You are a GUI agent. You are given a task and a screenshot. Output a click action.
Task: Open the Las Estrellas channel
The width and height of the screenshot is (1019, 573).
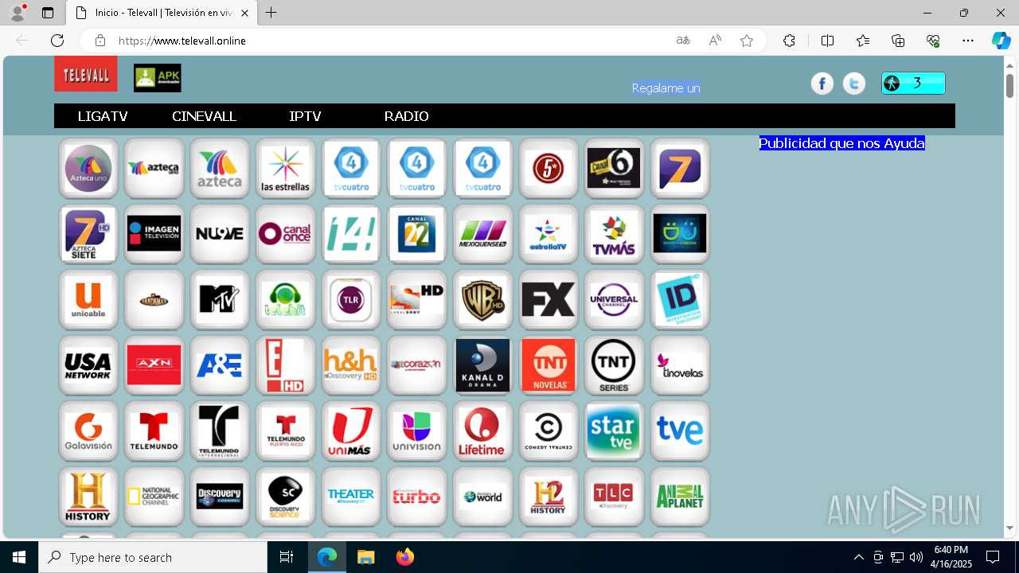[x=285, y=168]
